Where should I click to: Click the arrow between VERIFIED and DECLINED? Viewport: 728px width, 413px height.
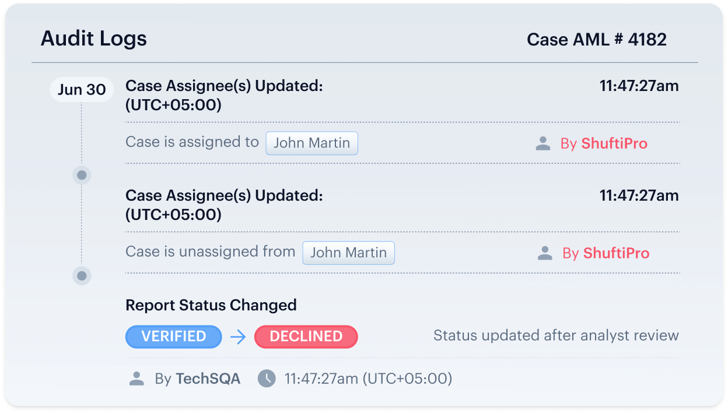pos(238,337)
